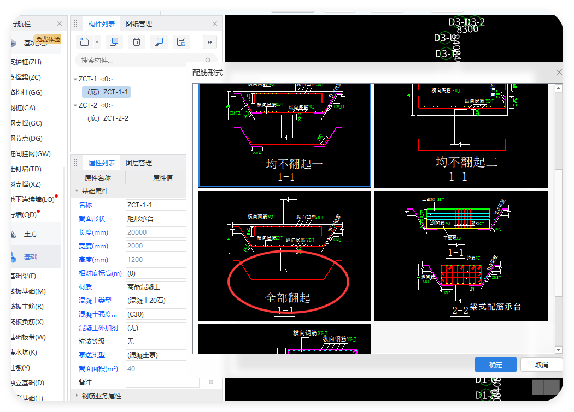Close the navigation bar panel
The image size is (574, 412).
click(59, 24)
